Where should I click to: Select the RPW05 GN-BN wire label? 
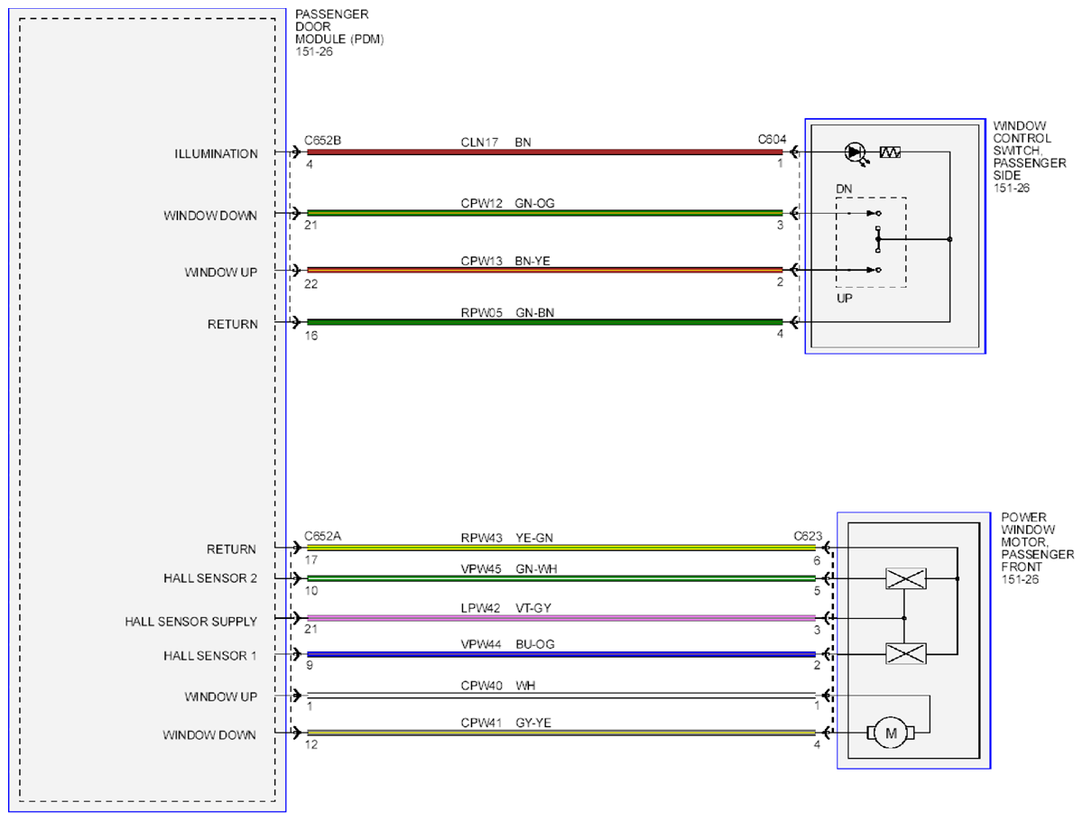[x=508, y=310]
